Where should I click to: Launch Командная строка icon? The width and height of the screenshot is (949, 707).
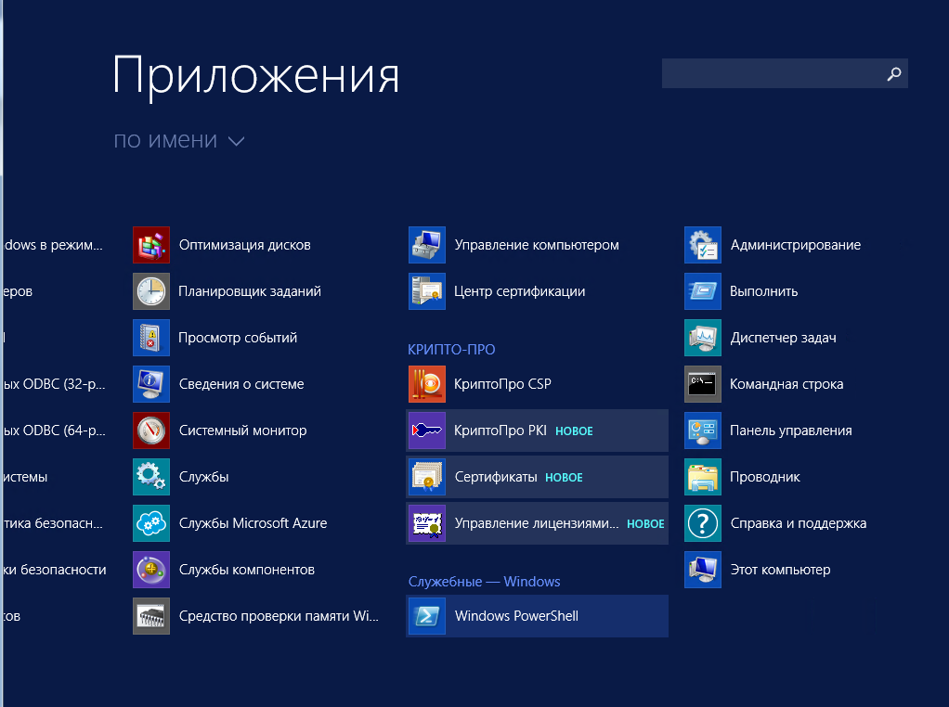703,384
